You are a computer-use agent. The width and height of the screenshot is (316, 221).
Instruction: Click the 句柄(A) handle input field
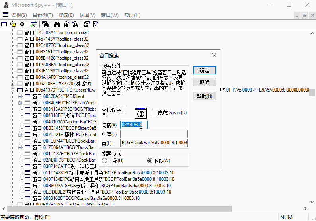[x=134, y=125]
